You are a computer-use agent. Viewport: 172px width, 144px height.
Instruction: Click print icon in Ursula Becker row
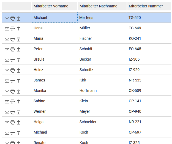[x=13, y=60]
